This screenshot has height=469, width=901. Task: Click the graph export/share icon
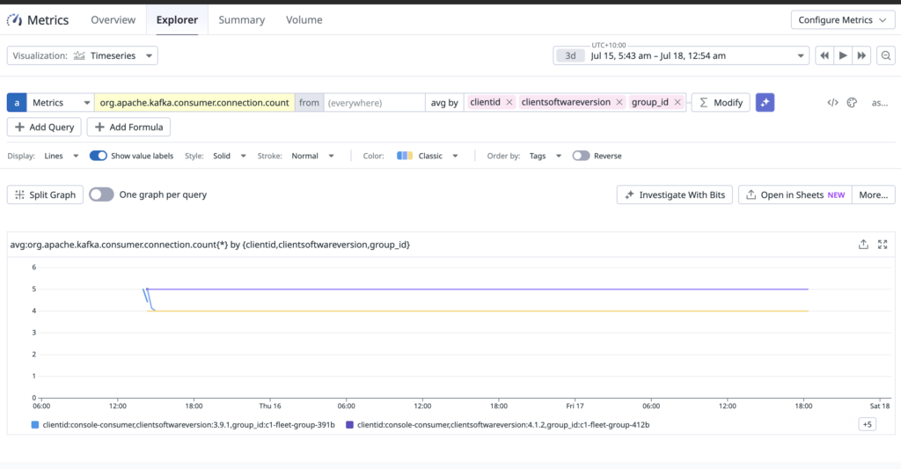click(x=864, y=245)
